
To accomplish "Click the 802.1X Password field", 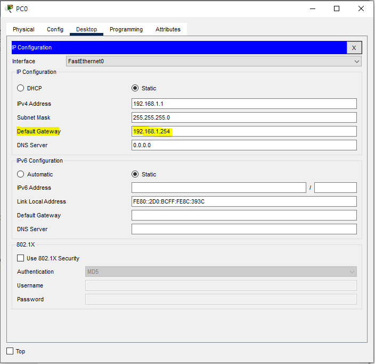I will click(x=221, y=299).
